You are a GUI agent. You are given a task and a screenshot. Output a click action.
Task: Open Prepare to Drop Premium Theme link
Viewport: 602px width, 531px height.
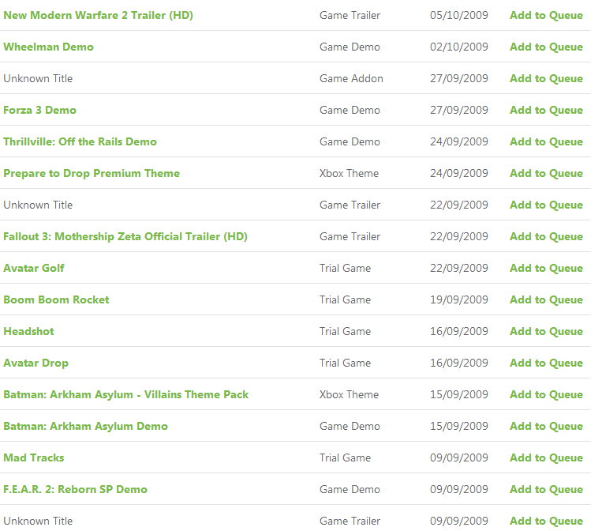pyautogui.click(x=92, y=173)
